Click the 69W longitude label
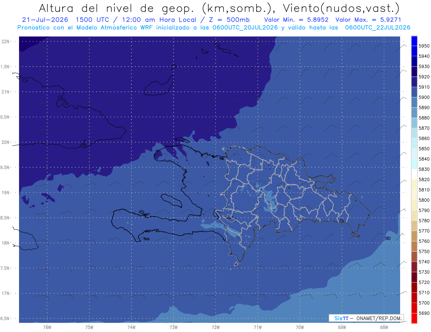This screenshot has width=431, height=332. 342,328
